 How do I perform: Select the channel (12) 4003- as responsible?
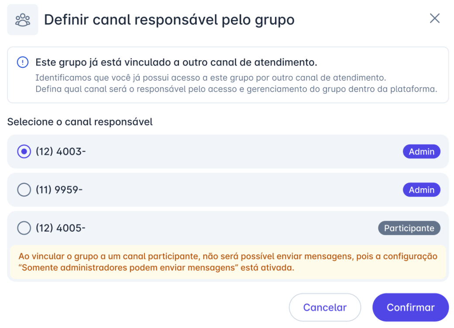[x=24, y=152]
